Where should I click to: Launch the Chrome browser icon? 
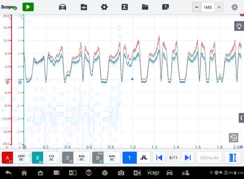[x=105, y=173]
